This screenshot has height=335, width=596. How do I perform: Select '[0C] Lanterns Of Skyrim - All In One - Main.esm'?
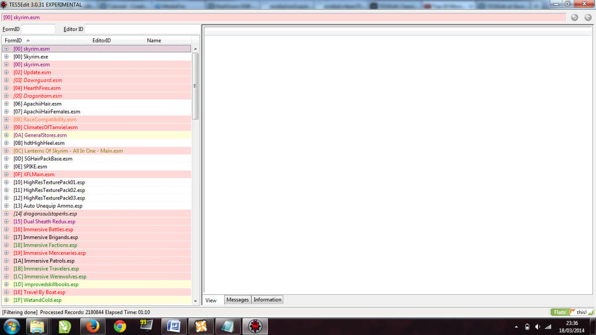97,151
